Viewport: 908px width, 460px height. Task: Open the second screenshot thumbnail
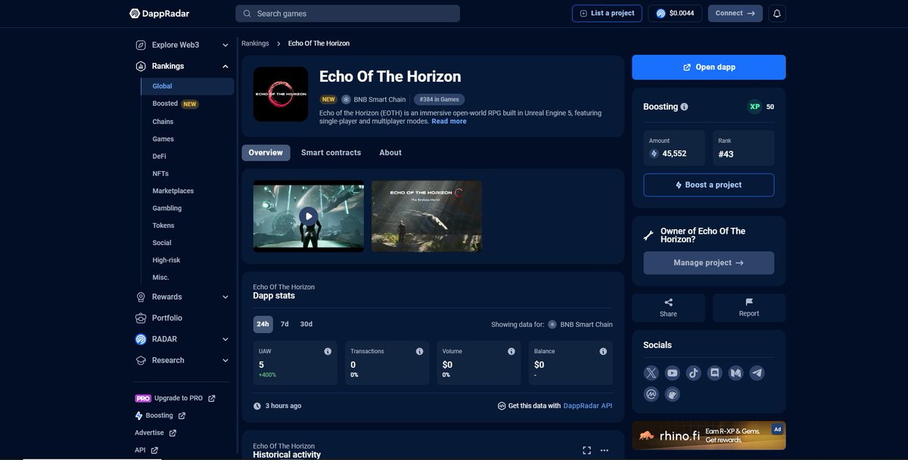coord(427,216)
